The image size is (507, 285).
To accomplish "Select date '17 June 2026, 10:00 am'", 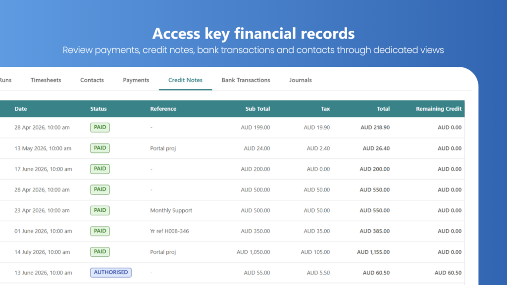I will [x=43, y=169].
